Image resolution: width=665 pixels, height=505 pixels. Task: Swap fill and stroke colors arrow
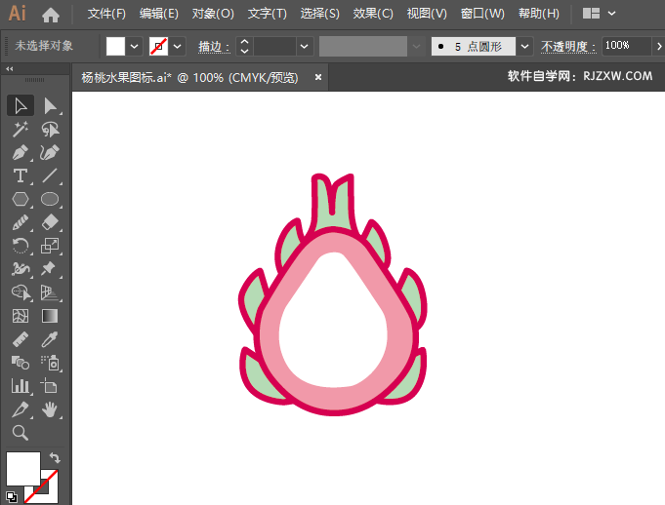coord(55,457)
